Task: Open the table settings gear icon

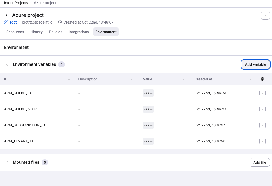Action: coord(262,79)
